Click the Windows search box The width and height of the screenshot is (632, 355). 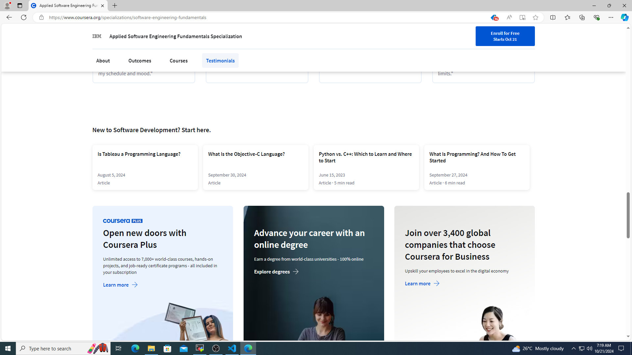(63, 348)
